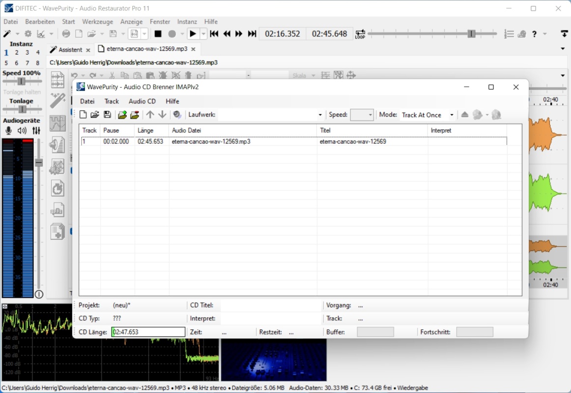
Task: Click the Pause column header
Action: click(117, 130)
